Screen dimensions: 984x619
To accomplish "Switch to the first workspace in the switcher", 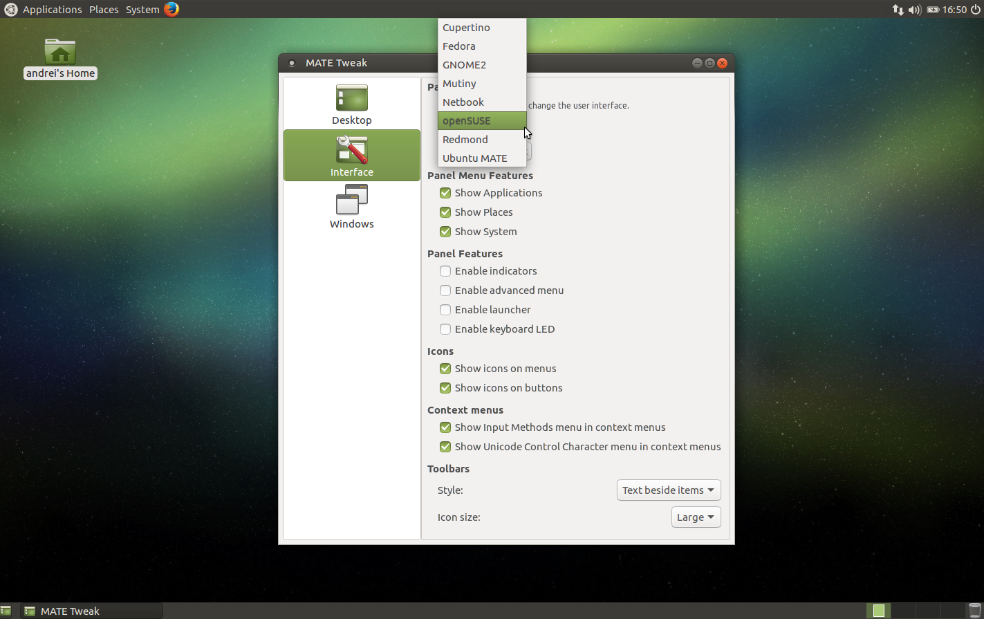I will point(878,611).
